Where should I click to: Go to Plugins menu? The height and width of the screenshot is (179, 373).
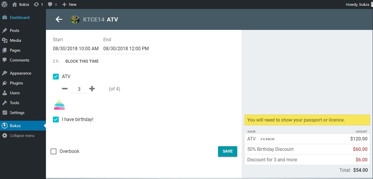[x=23, y=83]
